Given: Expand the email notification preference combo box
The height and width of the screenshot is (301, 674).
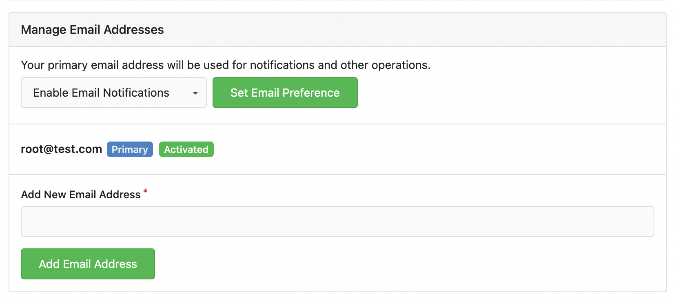Looking at the screenshot, I should pyautogui.click(x=113, y=93).
